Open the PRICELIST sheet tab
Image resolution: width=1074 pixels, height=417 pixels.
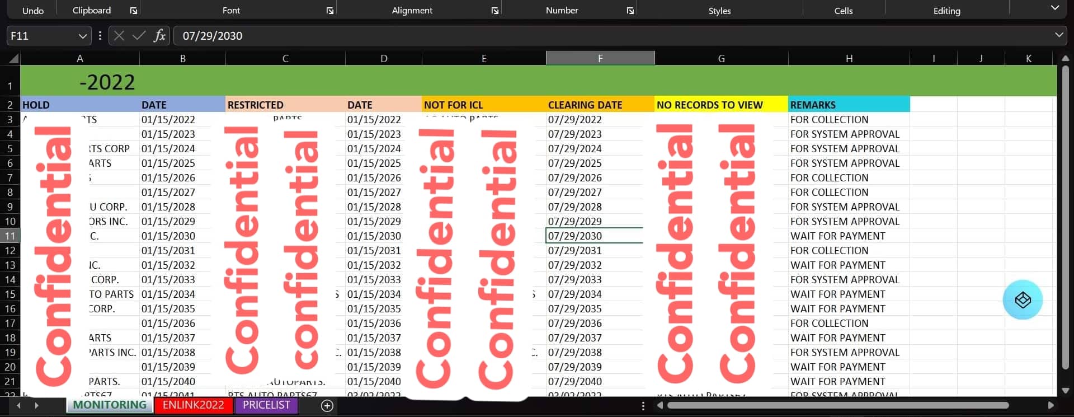coord(266,405)
